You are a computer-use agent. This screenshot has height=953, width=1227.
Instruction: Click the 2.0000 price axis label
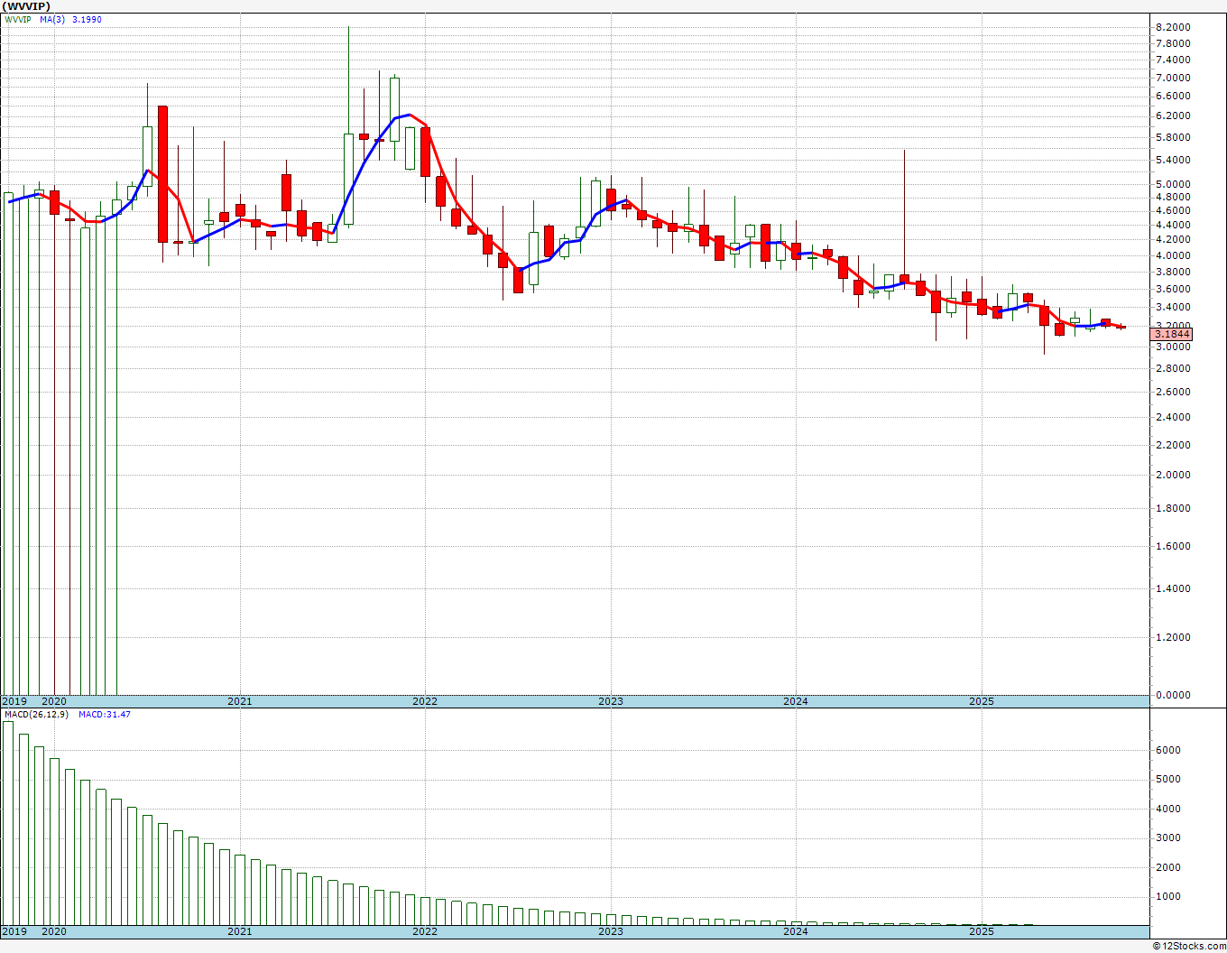tap(1172, 475)
